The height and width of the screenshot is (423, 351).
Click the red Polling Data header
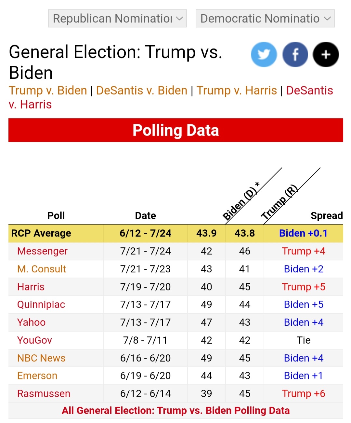[x=175, y=130]
